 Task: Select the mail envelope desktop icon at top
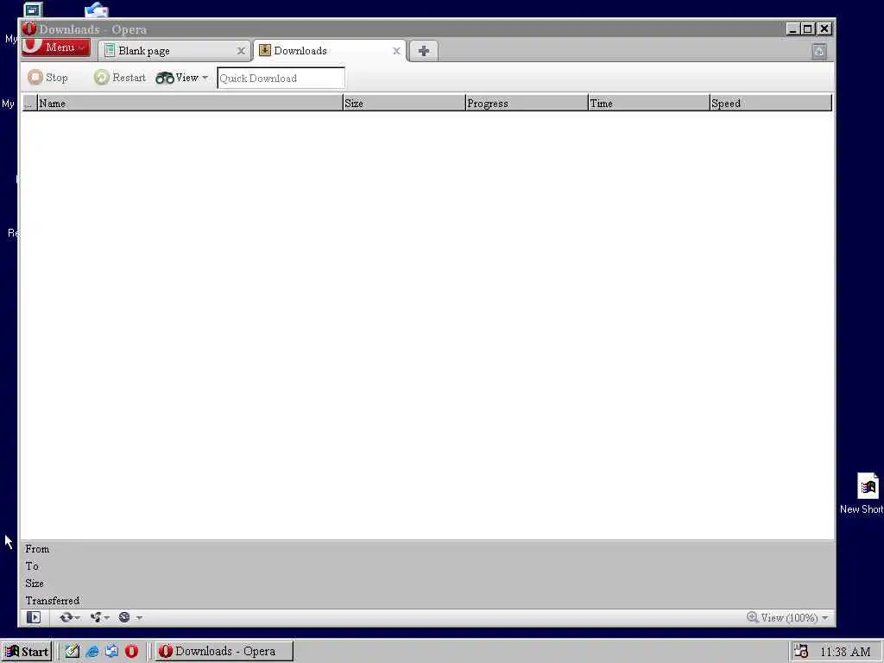[x=97, y=10]
